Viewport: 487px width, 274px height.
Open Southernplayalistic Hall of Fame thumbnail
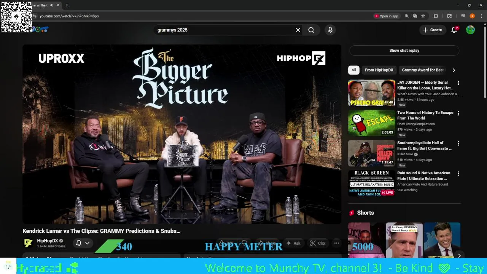pyautogui.click(x=372, y=153)
